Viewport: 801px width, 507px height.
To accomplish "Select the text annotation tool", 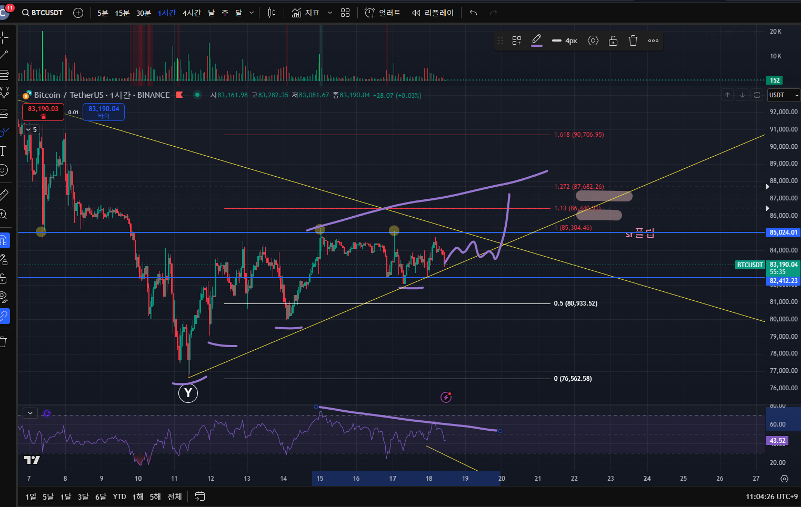I will click(x=4, y=151).
